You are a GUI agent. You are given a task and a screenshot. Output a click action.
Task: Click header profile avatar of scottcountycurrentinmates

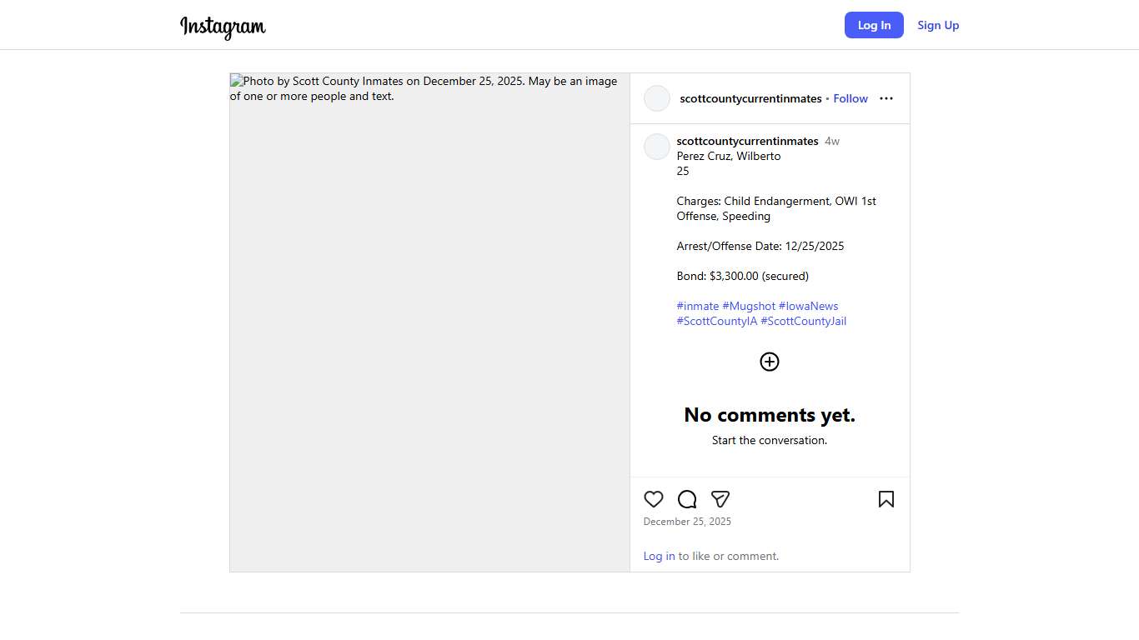[x=657, y=98]
